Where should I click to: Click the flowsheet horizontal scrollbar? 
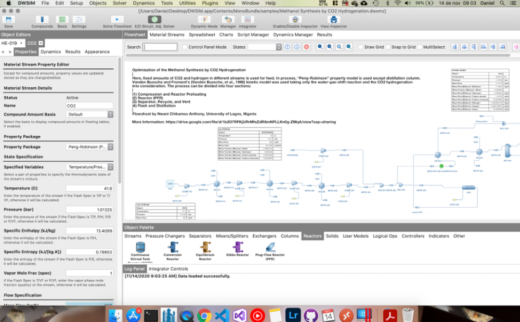(x=318, y=55)
